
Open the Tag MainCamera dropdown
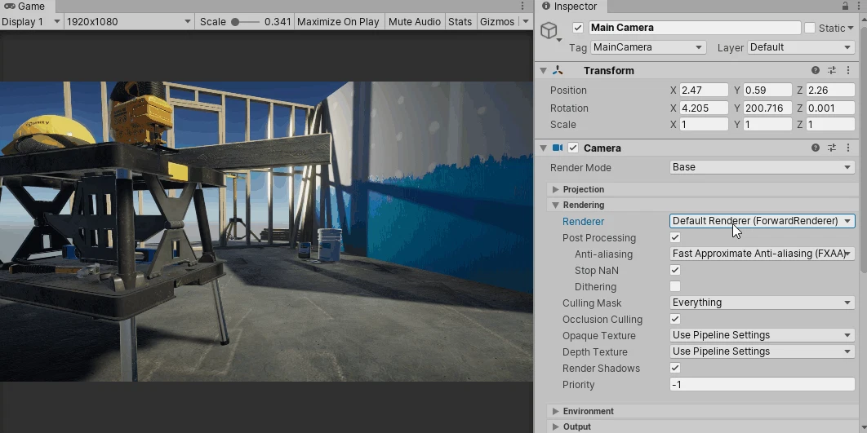pos(648,47)
